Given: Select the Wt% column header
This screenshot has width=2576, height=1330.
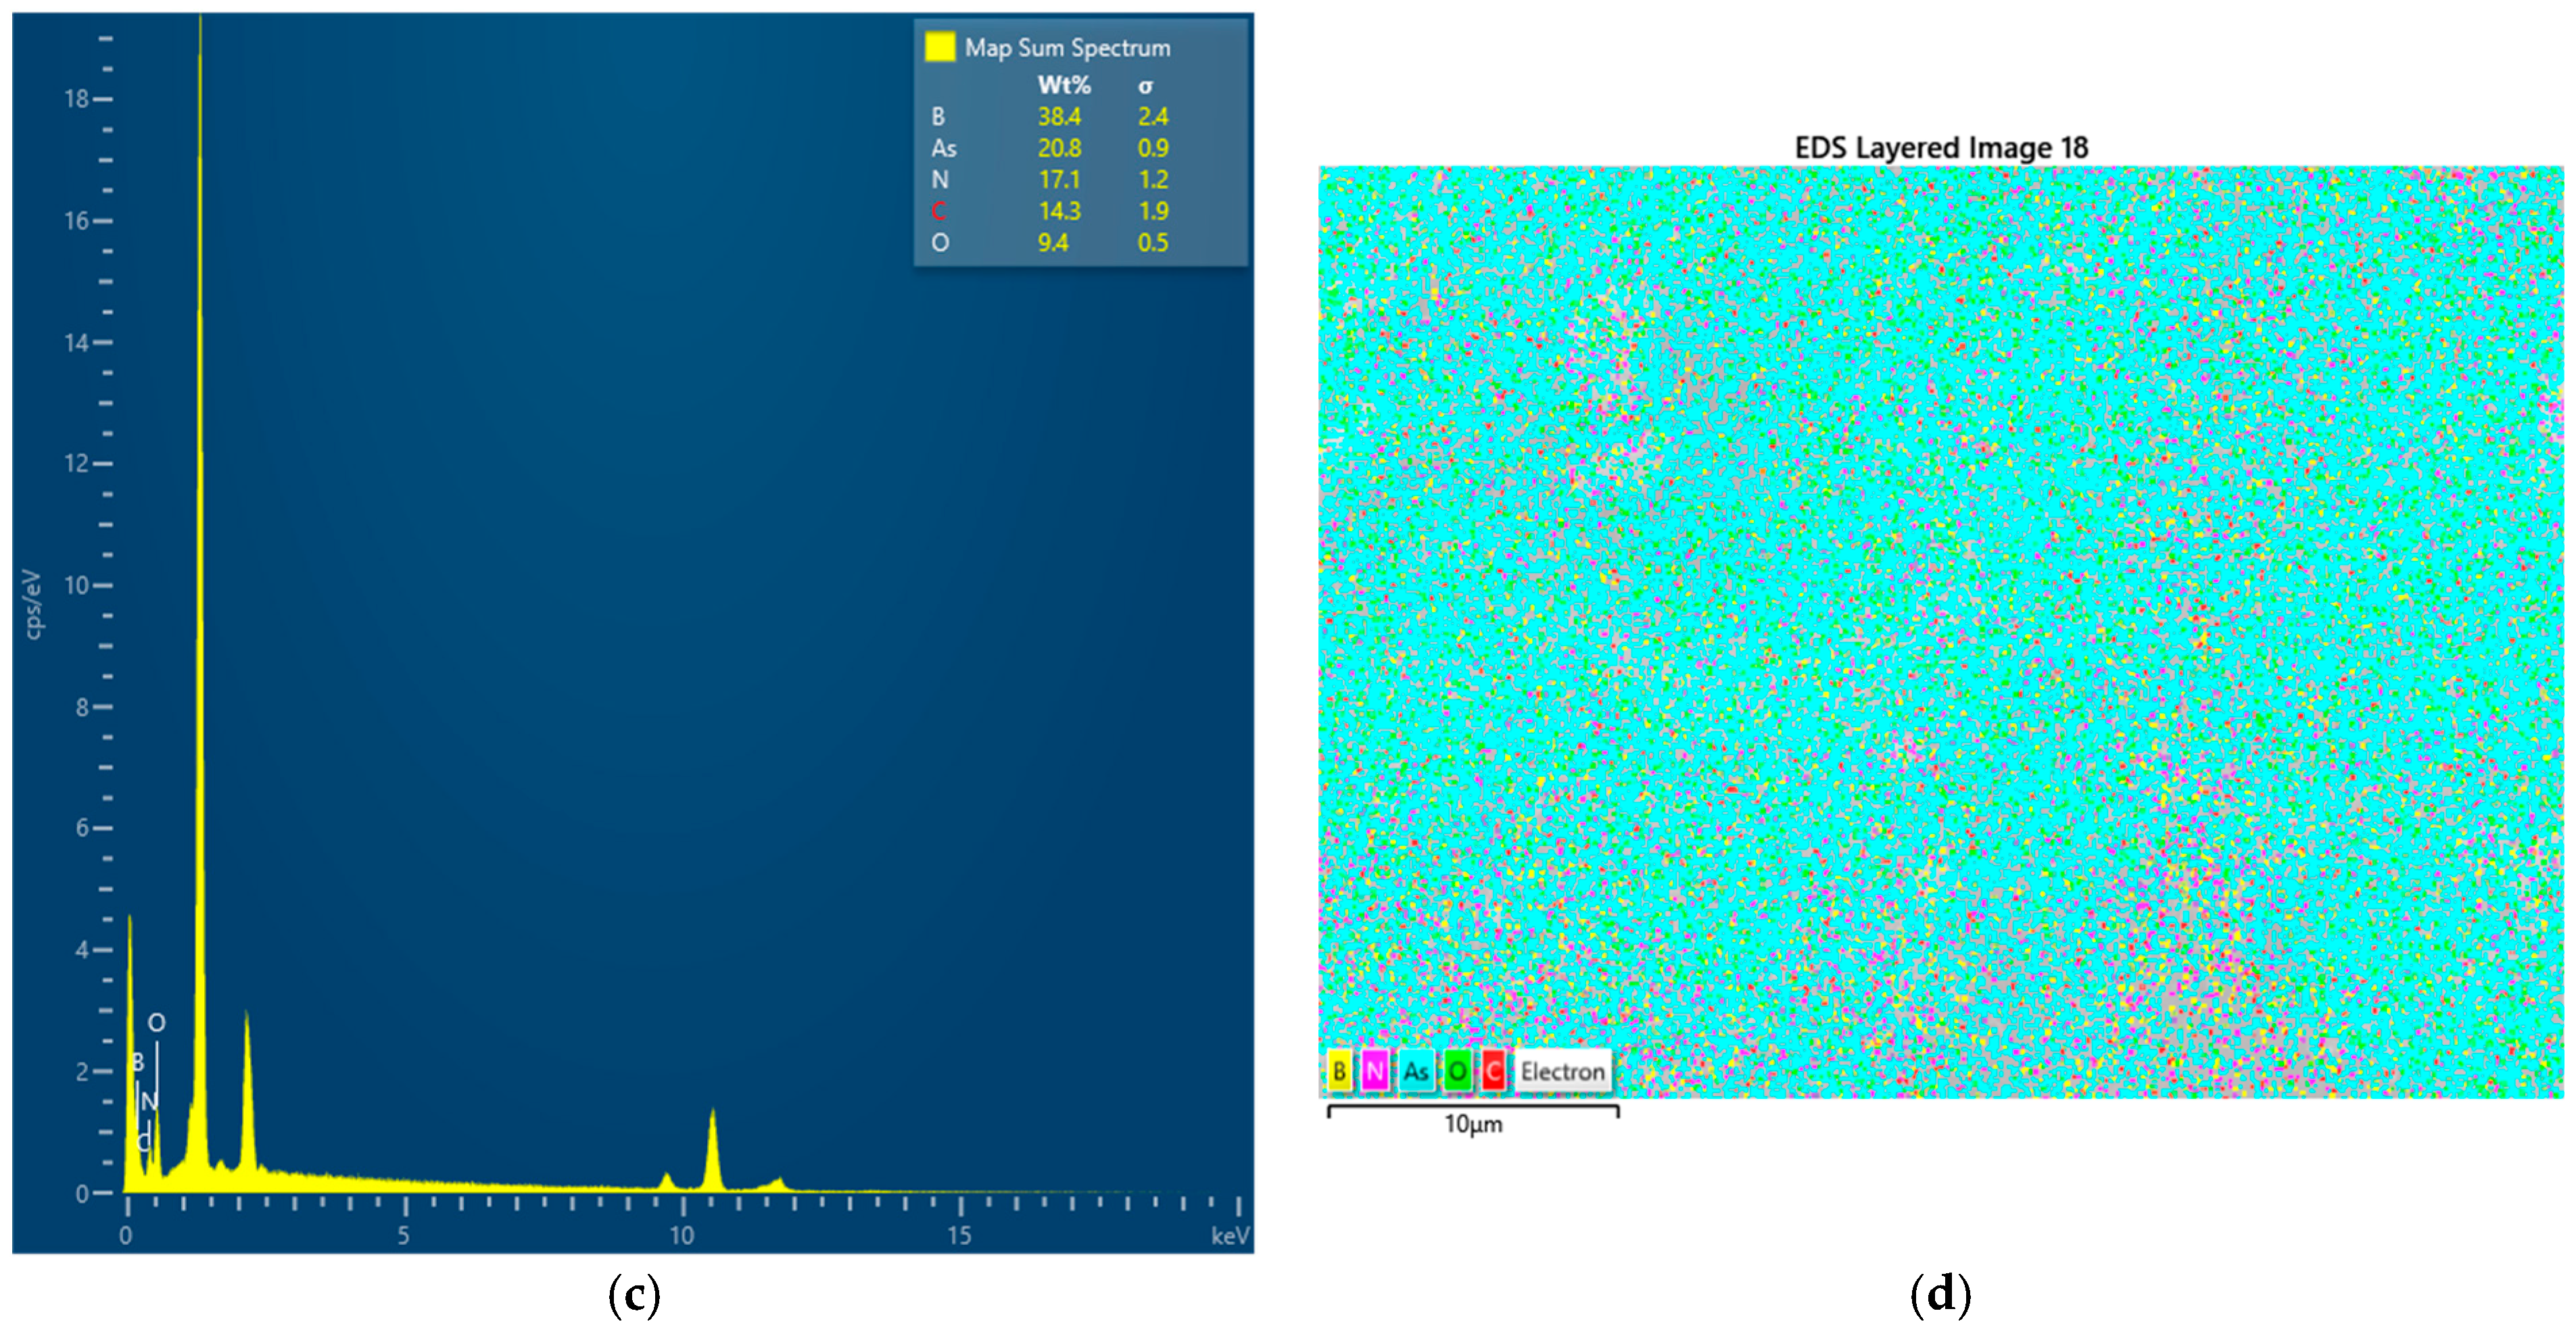Looking at the screenshot, I should coord(1063,85).
